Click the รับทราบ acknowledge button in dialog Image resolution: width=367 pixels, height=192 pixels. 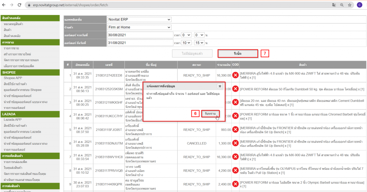tap(210, 113)
